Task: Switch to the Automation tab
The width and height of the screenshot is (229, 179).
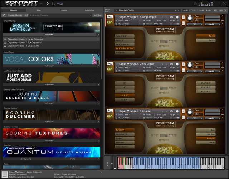Action: (x=89, y=10)
